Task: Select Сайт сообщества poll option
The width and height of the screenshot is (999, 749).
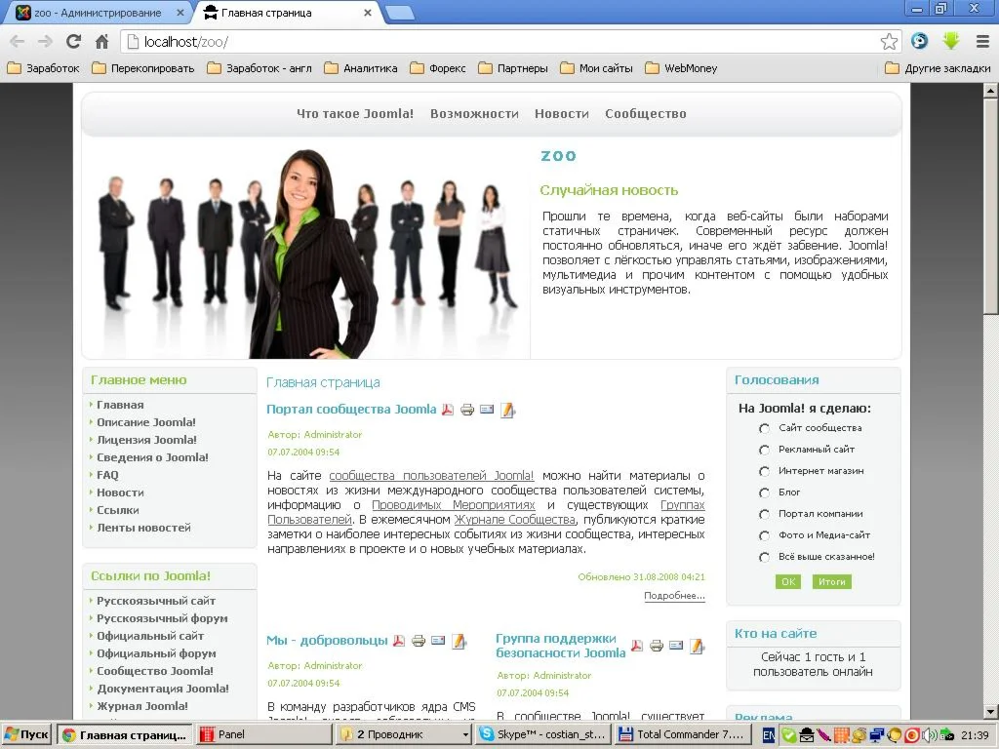Action: click(765, 428)
